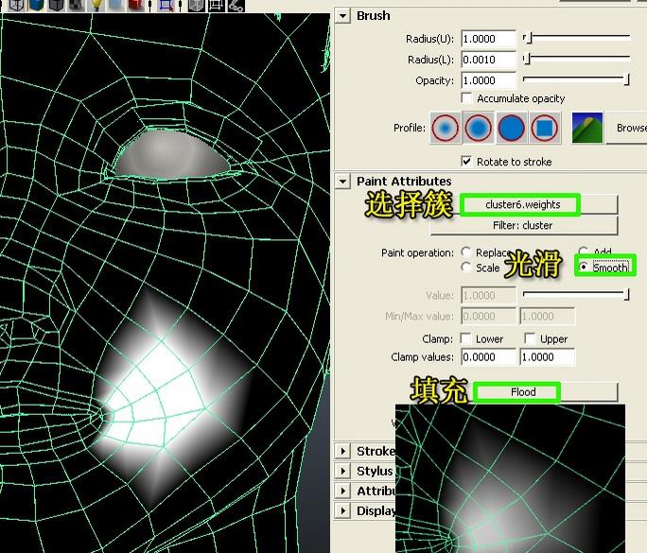Toggle the light bulb lighting icon
Image resolution: width=647 pixels, height=553 pixels.
coord(96,5)
